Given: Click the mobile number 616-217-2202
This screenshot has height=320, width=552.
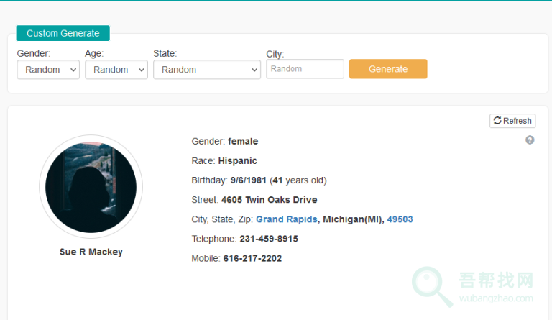Looking at the screenshot, I should [252, 258].
